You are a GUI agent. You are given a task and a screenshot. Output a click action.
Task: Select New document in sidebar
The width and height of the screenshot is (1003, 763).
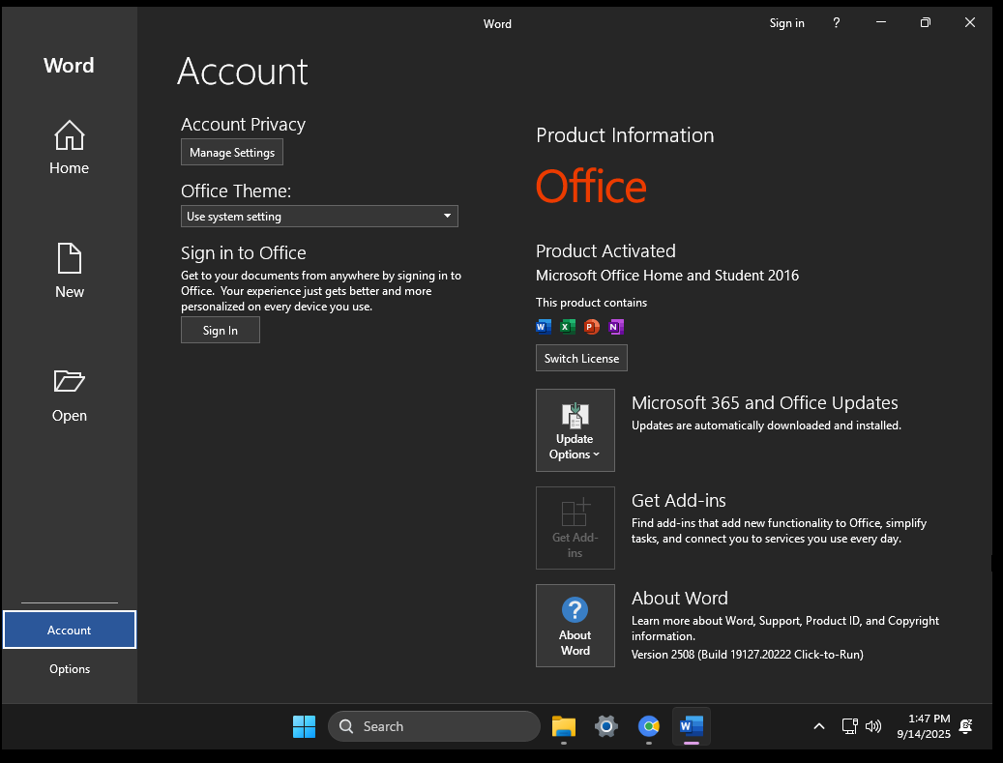[69, 271]
